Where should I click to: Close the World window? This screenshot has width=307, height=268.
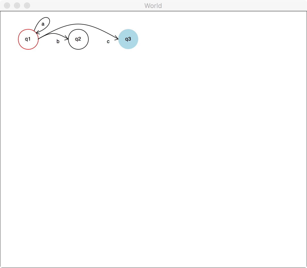click(7, 6)
